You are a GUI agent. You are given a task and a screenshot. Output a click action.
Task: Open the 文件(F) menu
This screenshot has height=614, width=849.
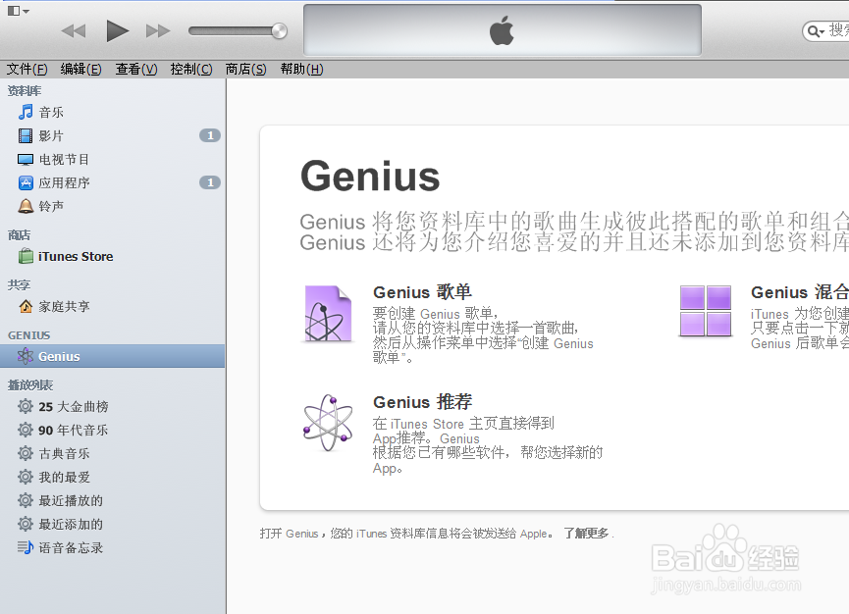click(27, 70)
